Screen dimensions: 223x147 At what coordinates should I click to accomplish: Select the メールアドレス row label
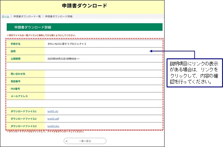pyautogui.click(x=19, y=96)
